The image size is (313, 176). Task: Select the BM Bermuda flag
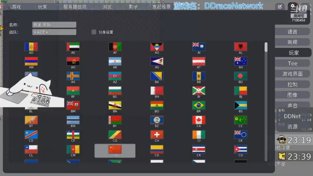(73, 106)
